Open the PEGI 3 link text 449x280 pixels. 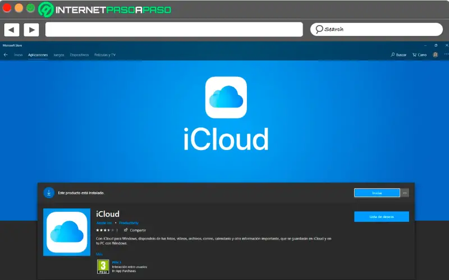[117, 262]
